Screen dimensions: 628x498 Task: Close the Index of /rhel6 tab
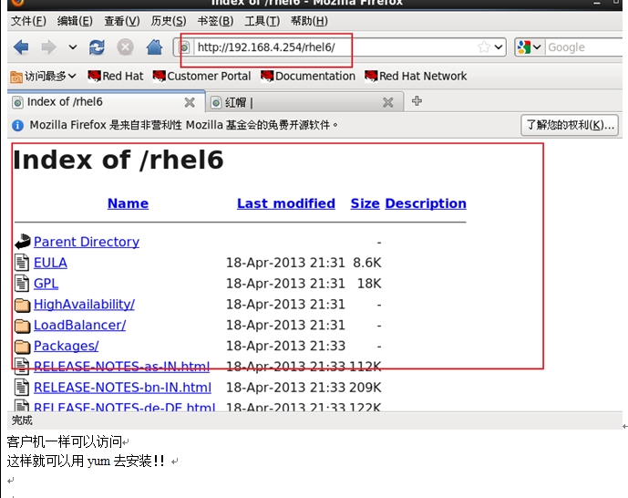[190, 102]
